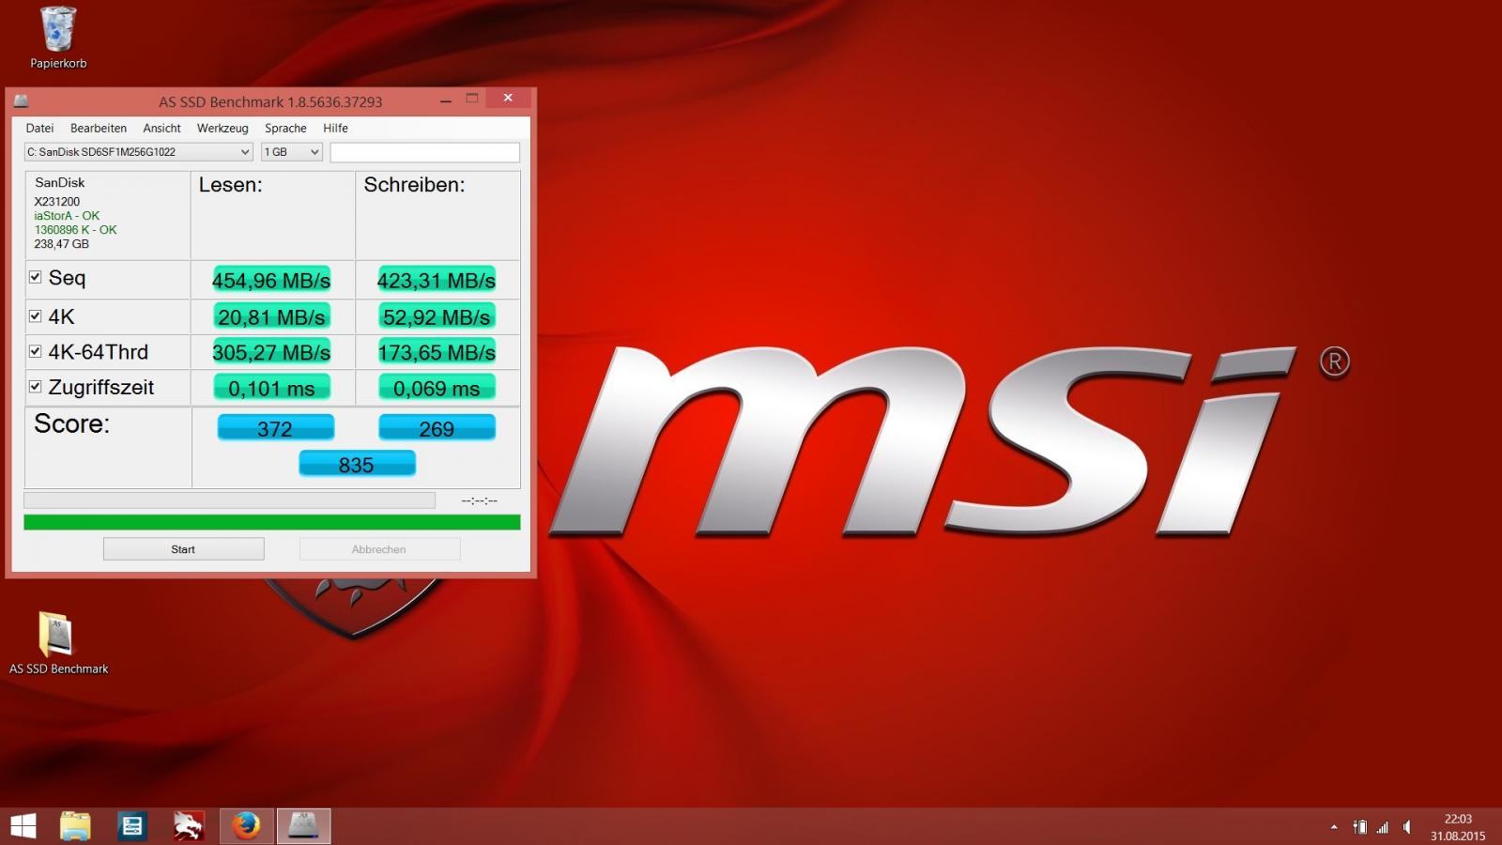Maximize the AS SSD Benchmark window
The image size is (1502, 845).
tap(472, 100)
